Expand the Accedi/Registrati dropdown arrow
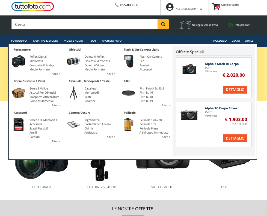 [x=201, y=9]
